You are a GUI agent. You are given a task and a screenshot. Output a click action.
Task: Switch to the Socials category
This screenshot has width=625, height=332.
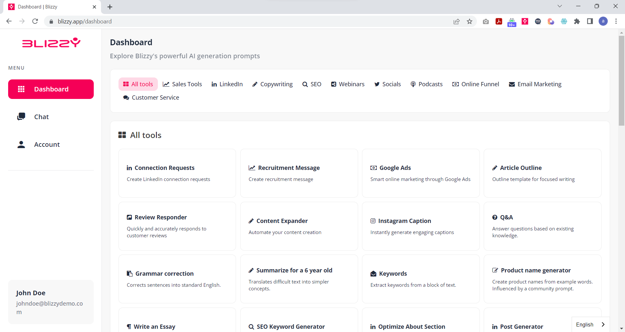coord(387,84)
